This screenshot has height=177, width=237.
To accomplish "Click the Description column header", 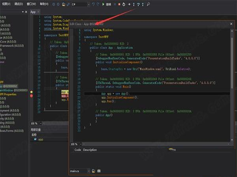I will [90, 150].
